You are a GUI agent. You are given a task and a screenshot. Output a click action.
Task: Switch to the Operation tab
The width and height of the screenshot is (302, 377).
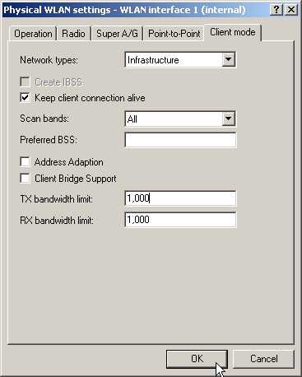pyautogui.click(x=33, y=34)
